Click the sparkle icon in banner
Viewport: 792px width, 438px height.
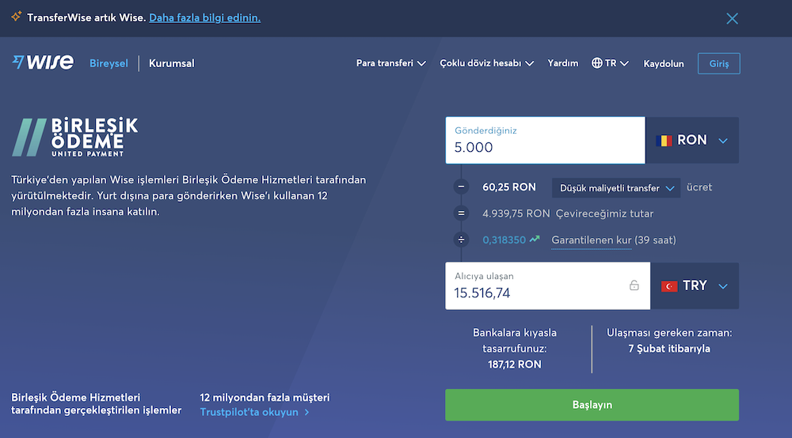16,17
